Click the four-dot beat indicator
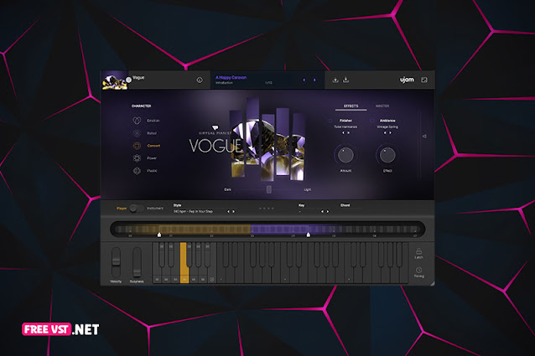 267,208
